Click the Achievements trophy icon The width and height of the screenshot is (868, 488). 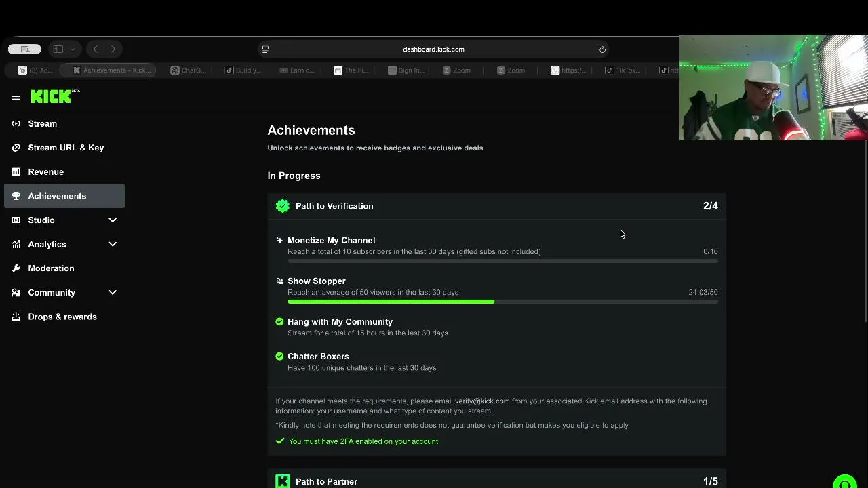coord(16,196)
